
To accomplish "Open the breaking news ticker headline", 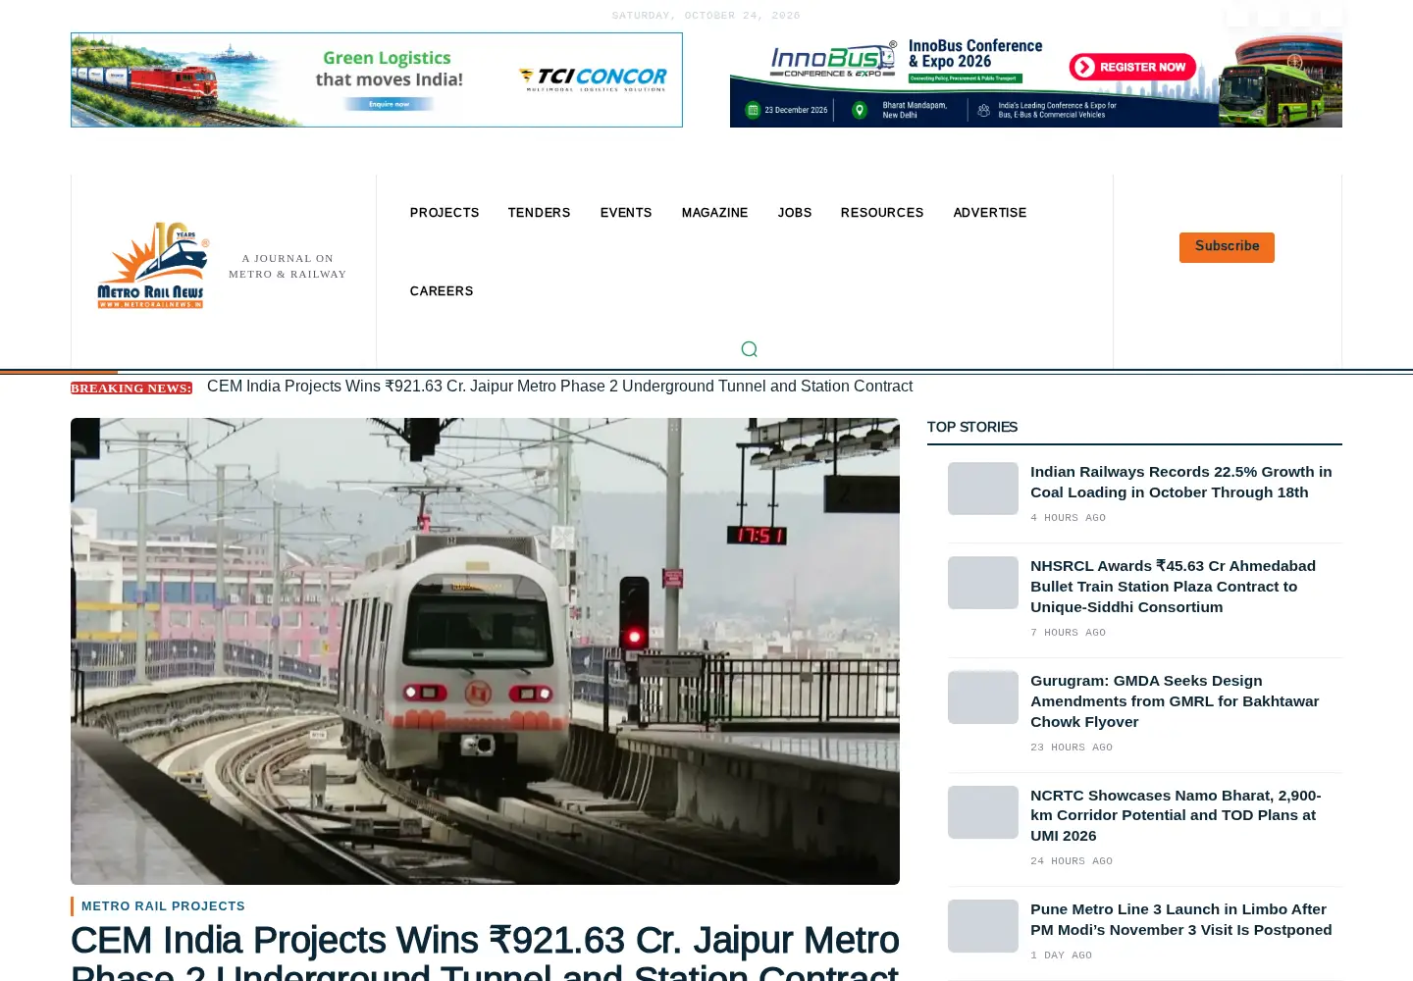I will click(559, 387).
